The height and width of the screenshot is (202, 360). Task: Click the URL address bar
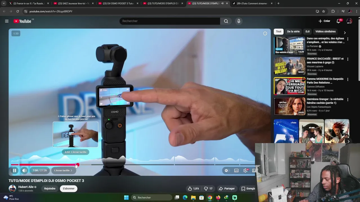169,11
